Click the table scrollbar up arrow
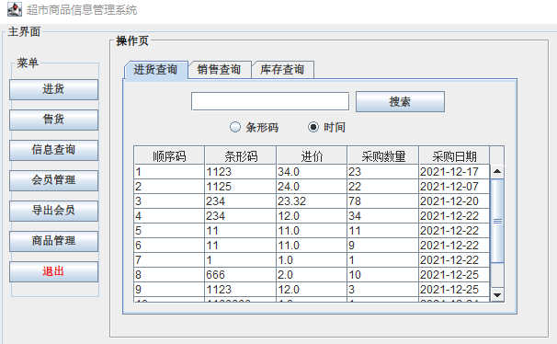 [x=497, y=172]
